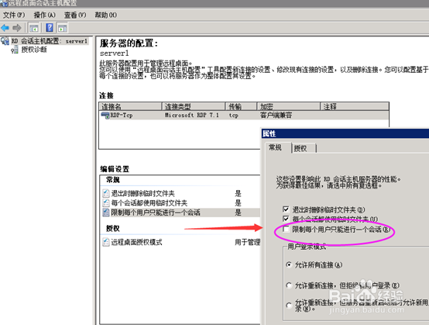
Task: Toggle 每个会话都使用临时文件夹(U) checkbox
Action: 286,219
